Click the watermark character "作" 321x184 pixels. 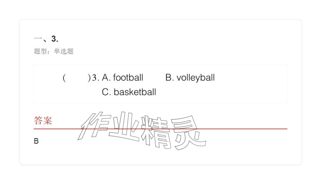[94, 125]
